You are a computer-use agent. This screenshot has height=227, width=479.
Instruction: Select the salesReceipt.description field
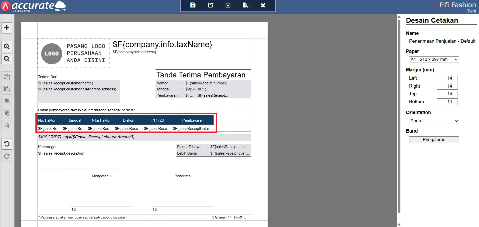(x=62, y=153)
